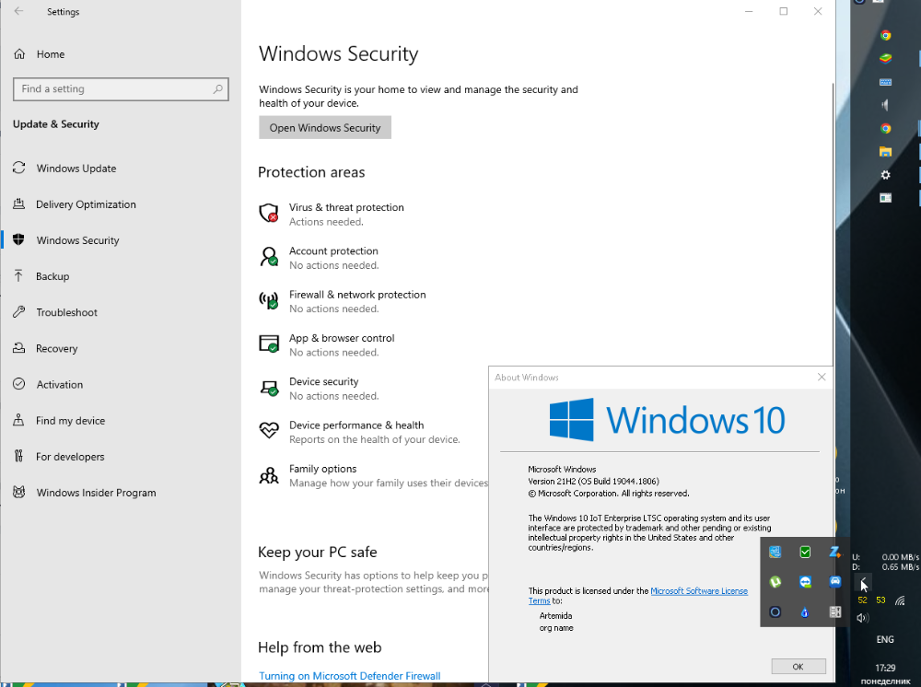Open uTorrent tray icon
This screenshot has width=921, height=687.
click(775, 582)
